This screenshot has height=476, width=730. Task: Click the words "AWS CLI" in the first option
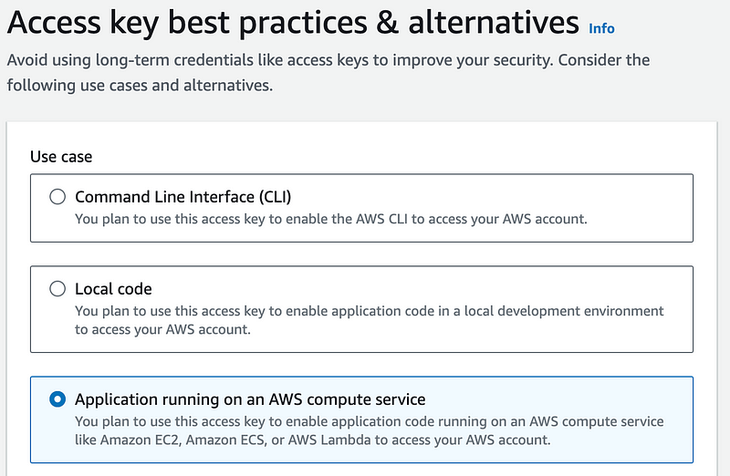[x=381, y=219]
